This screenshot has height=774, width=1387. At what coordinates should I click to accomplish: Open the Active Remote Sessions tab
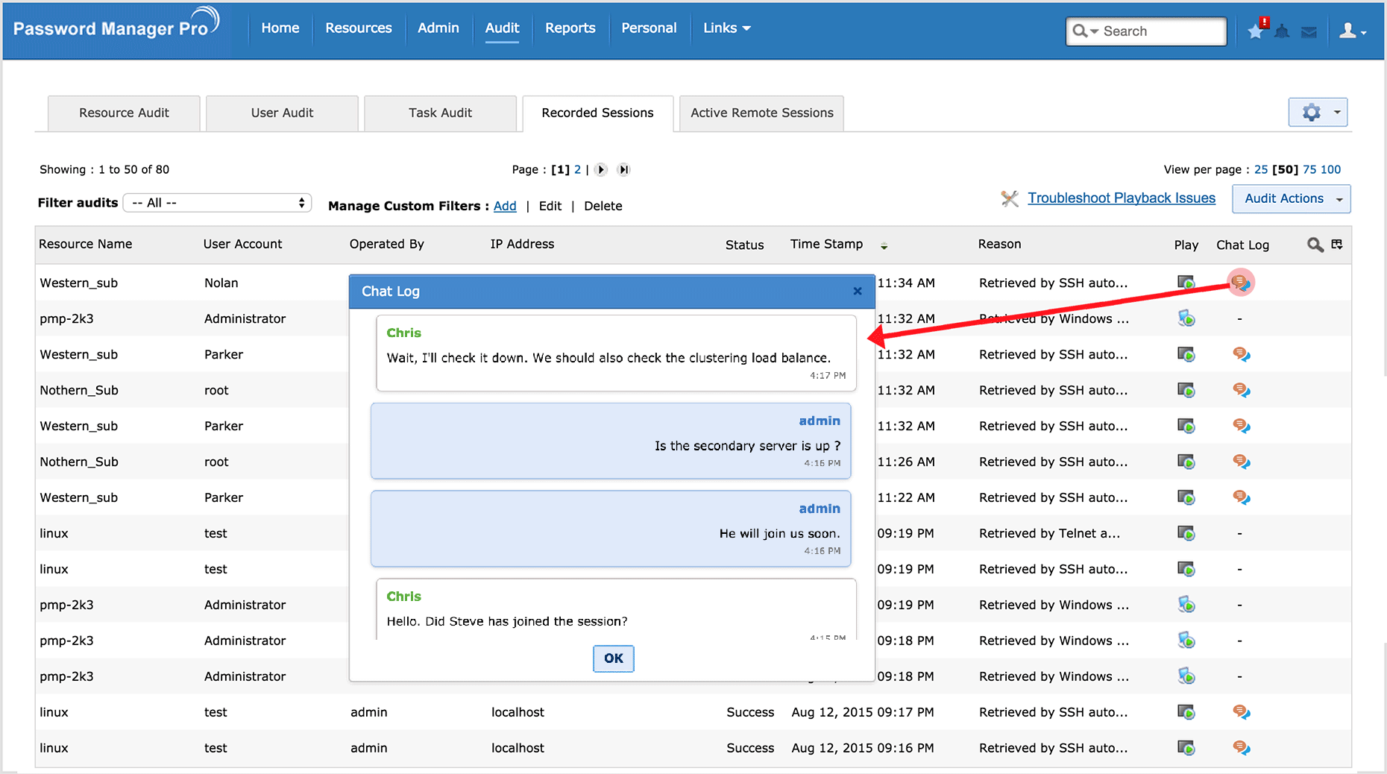point(761,113)
